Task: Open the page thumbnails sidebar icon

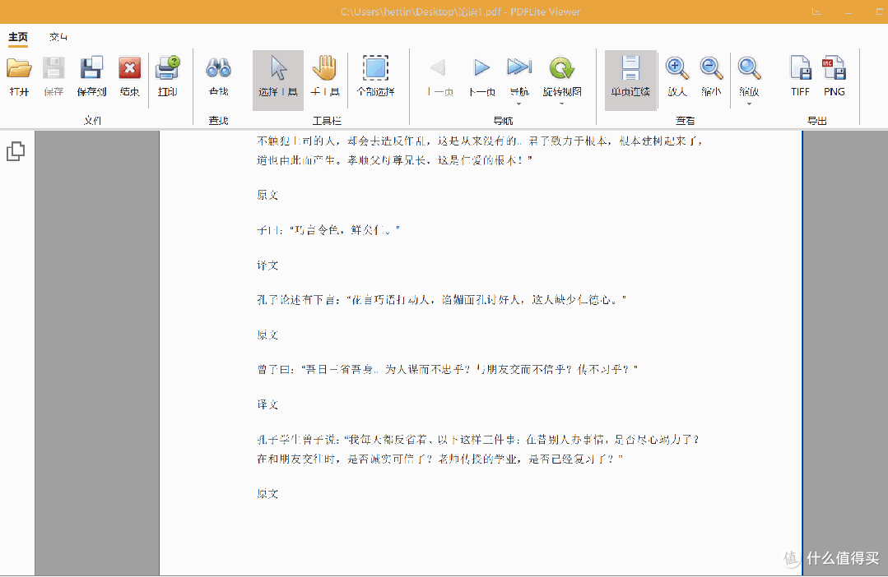Action: (x=16, y=151)
